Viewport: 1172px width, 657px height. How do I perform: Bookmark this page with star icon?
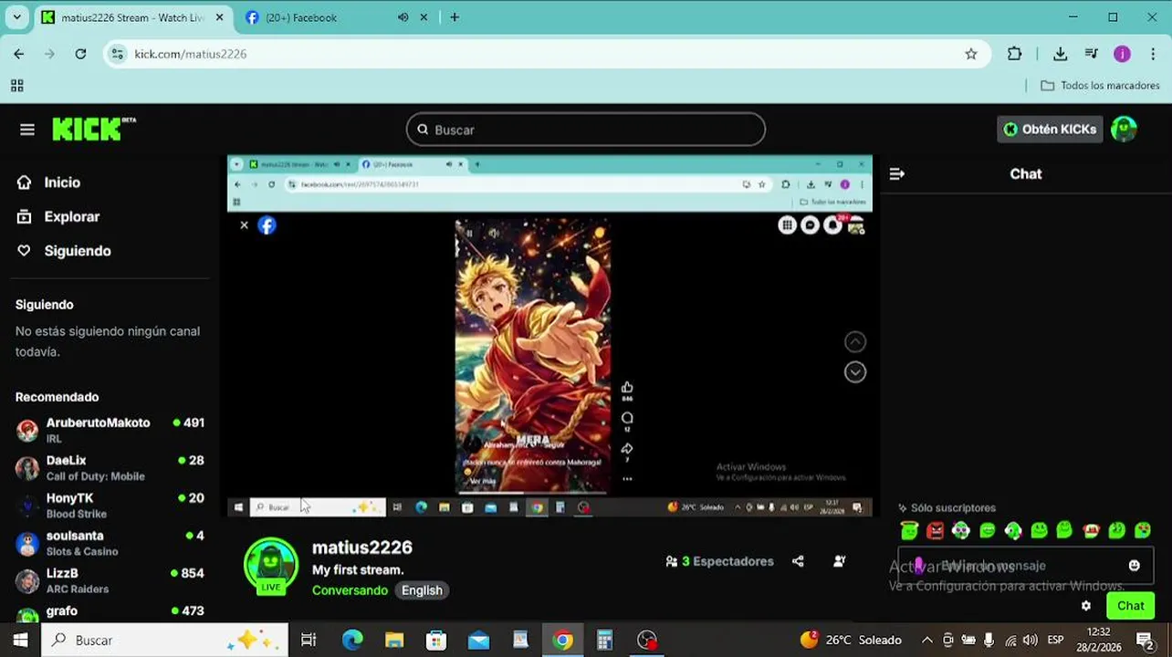tap(971, 54)
